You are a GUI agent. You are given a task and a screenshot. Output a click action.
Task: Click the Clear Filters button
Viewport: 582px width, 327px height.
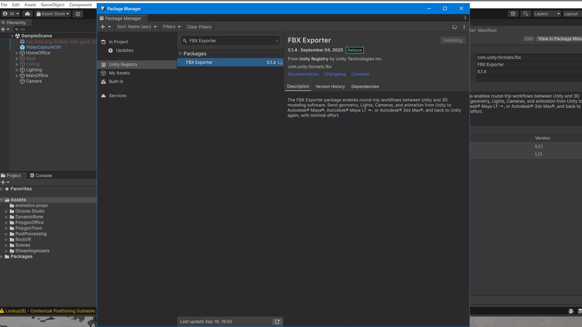pyautogui.click(x=199, y=27)
